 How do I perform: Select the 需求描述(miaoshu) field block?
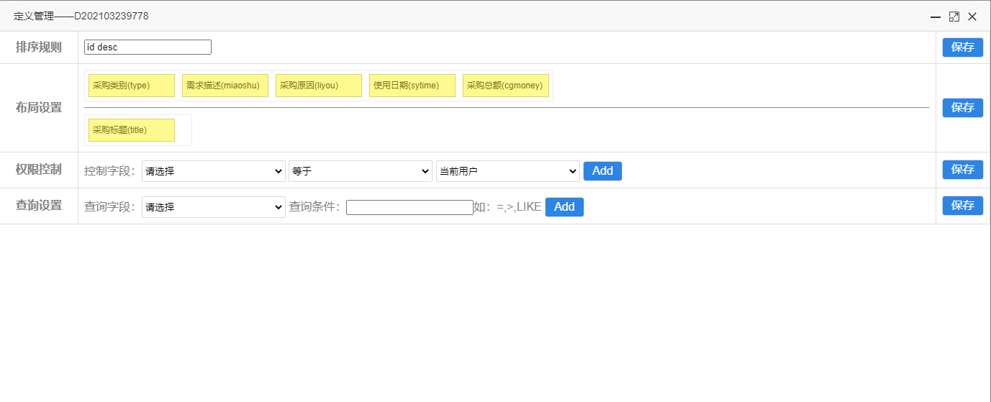(x=225, y=86)
